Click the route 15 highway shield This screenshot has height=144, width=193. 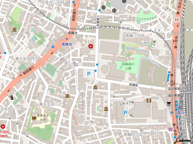[176, 20]
